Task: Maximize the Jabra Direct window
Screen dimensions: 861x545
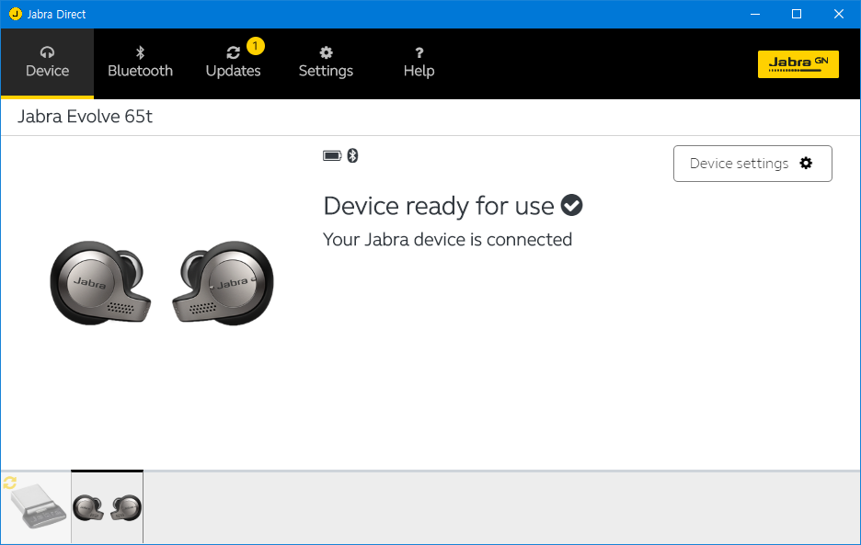Action: pos(797,15)
